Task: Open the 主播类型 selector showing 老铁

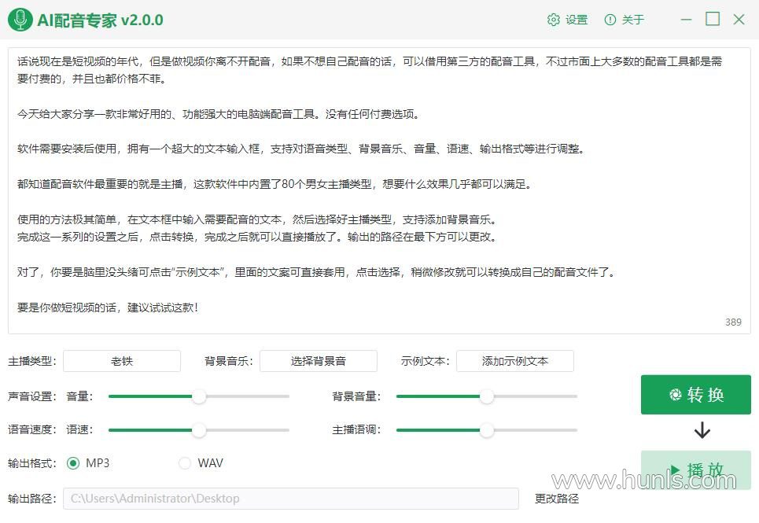Action: [x=122, y=361]
